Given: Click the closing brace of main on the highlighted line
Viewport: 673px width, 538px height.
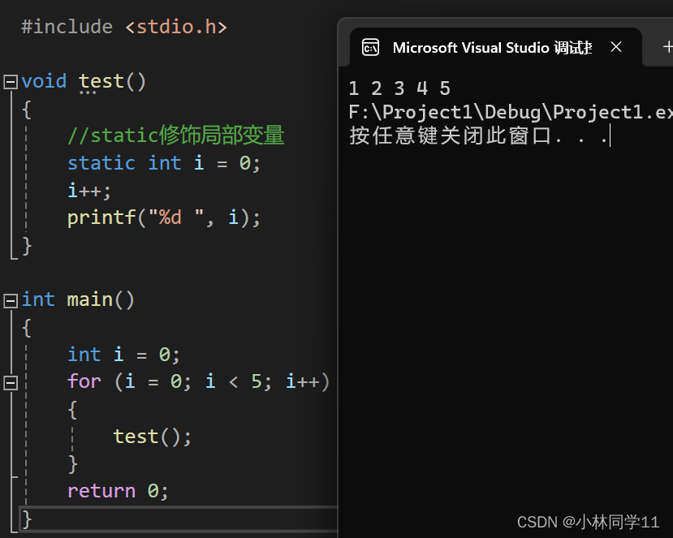Looking at the screenshot, I should [x=27, y=519].
